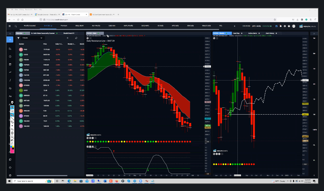Open the settings gear icon

tap(285, 26)
